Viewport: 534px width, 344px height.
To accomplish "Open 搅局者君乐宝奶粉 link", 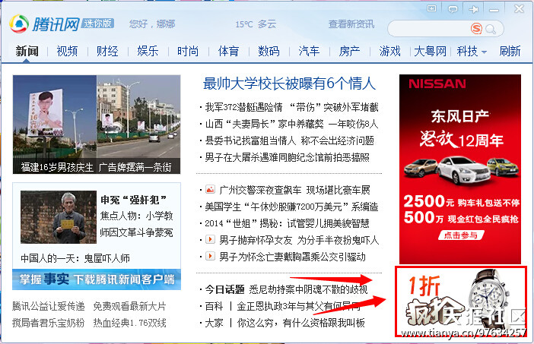I will coord(49,323).
